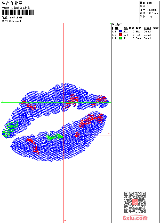Click the red stamp at QR code center
Screen dimensions: 160x223
[135, 202]
